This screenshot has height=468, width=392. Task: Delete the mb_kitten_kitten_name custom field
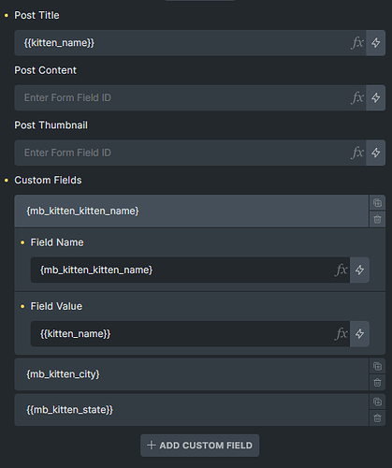click(x=377, y=219)
